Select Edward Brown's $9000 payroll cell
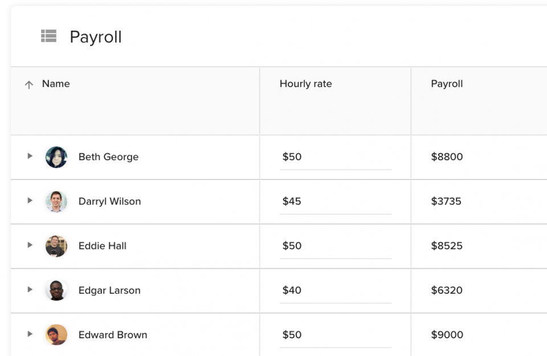The image size is (547, 356). (x=447, y=335)
